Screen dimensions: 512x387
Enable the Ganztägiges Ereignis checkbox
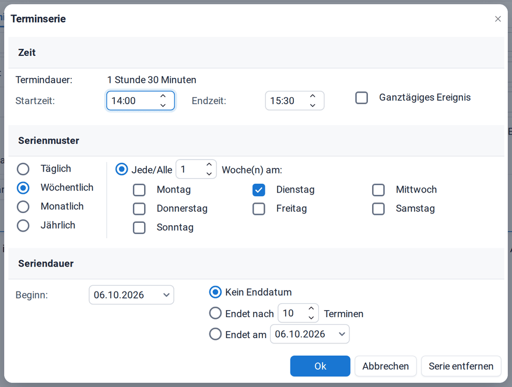362,98
